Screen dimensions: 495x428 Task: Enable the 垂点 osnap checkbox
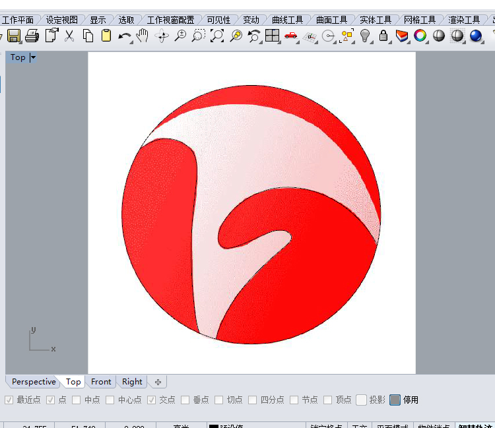click(185, 400)
